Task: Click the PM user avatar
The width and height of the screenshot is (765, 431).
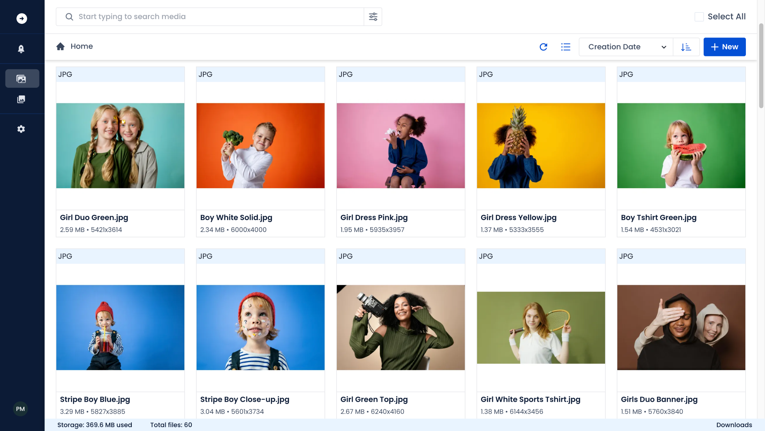Action: (20, 409)
